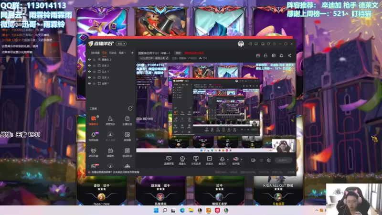This screenshot has height=215, width=382.
Task: Open the microphone-icon tool with the NEW badge
Action: click(94, 137)
